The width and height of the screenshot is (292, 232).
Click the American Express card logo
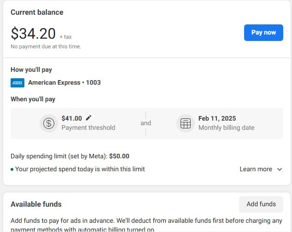(x=18, y=83)
